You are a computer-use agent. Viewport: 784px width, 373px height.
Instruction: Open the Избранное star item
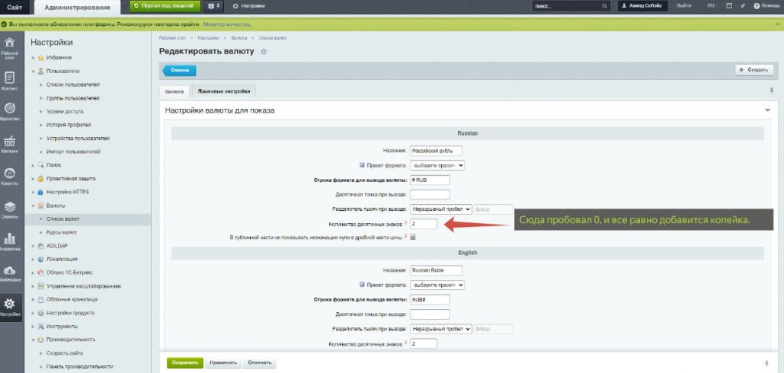(x=59, y=58)
